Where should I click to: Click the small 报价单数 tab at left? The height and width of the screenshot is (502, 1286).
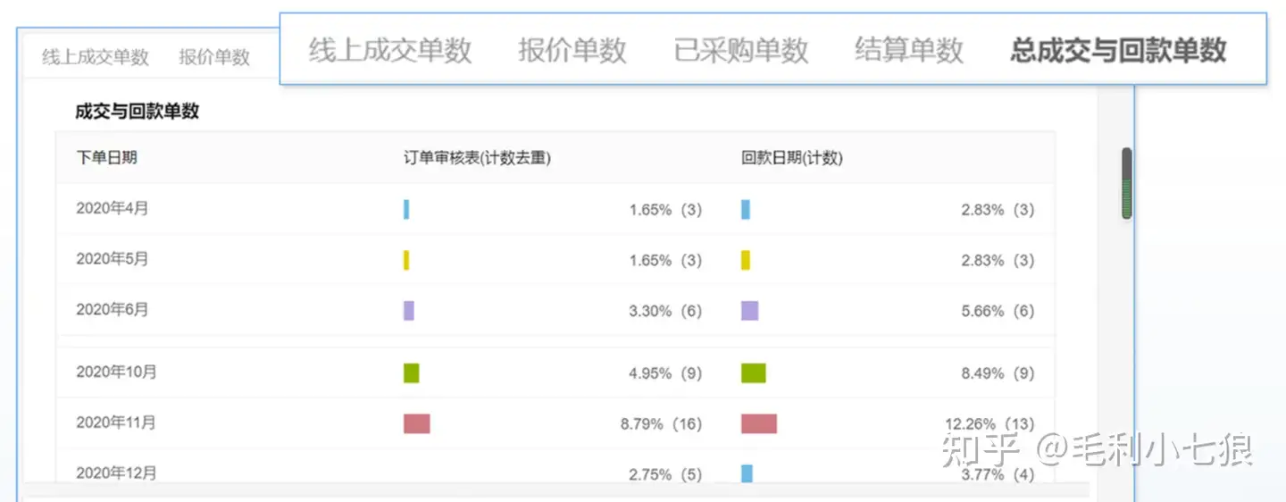pos(214,57)
